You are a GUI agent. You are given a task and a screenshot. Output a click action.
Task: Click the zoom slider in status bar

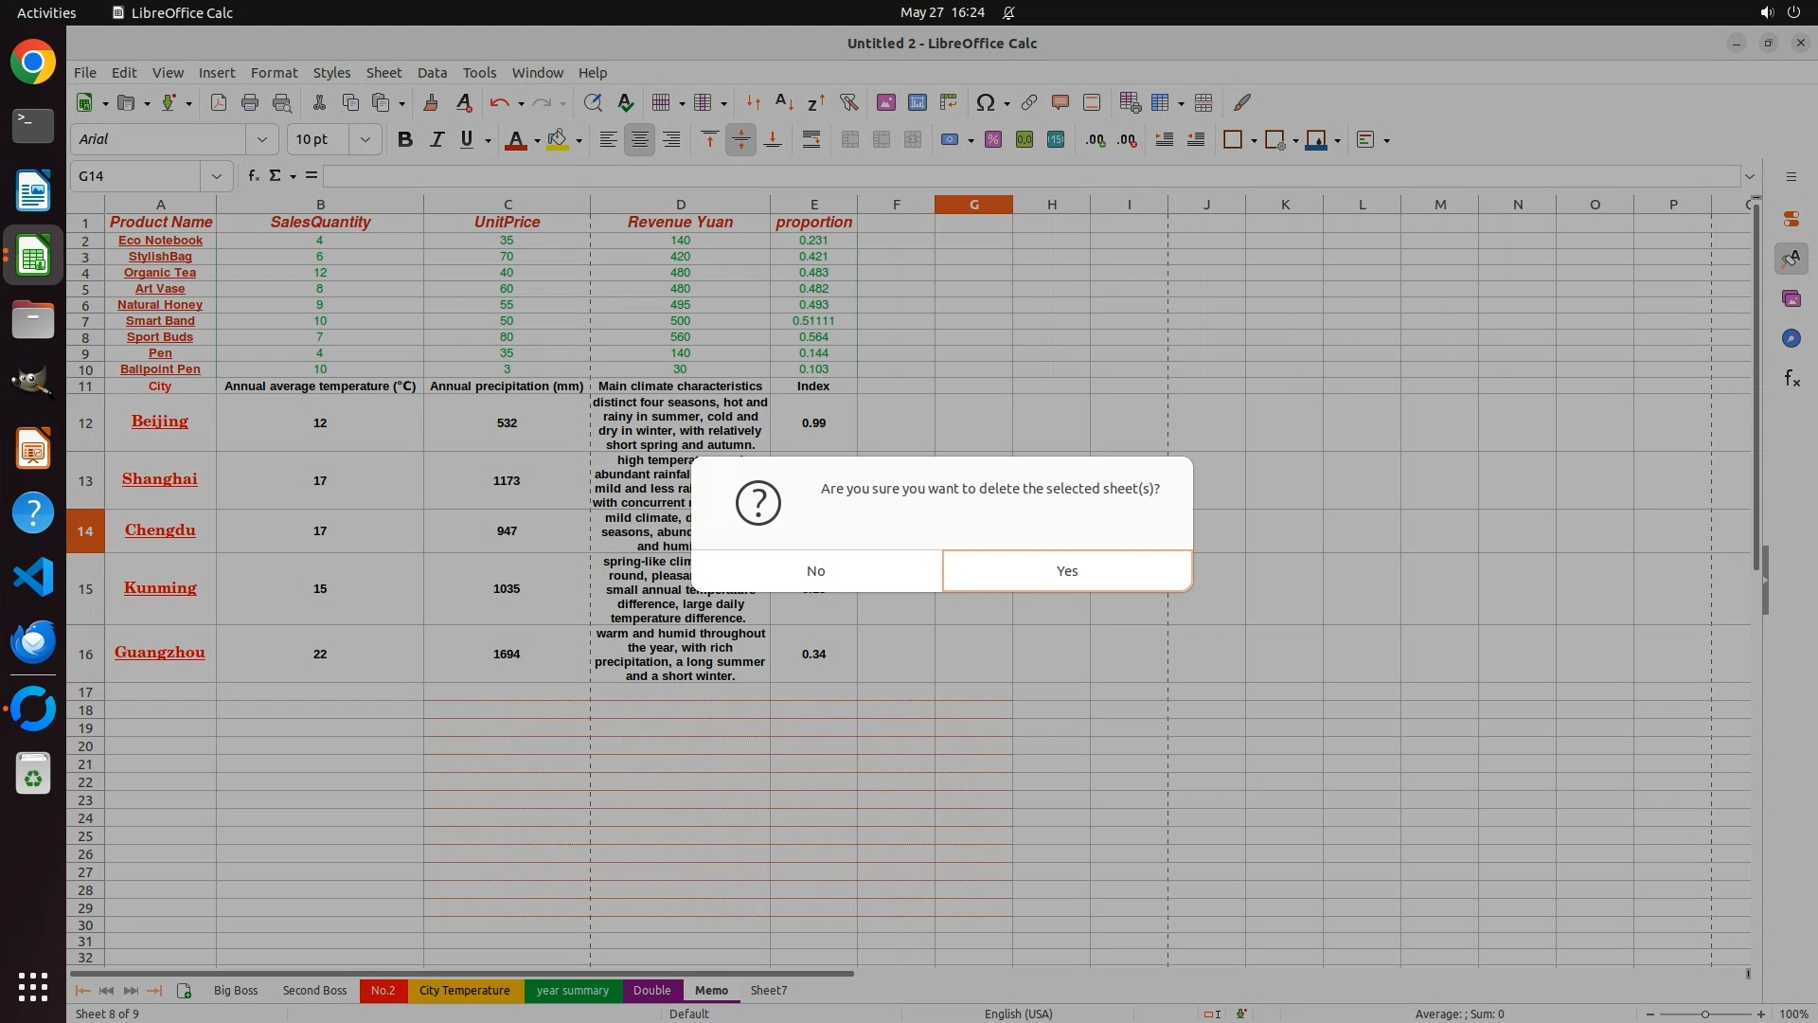tap(1705, 1014)
